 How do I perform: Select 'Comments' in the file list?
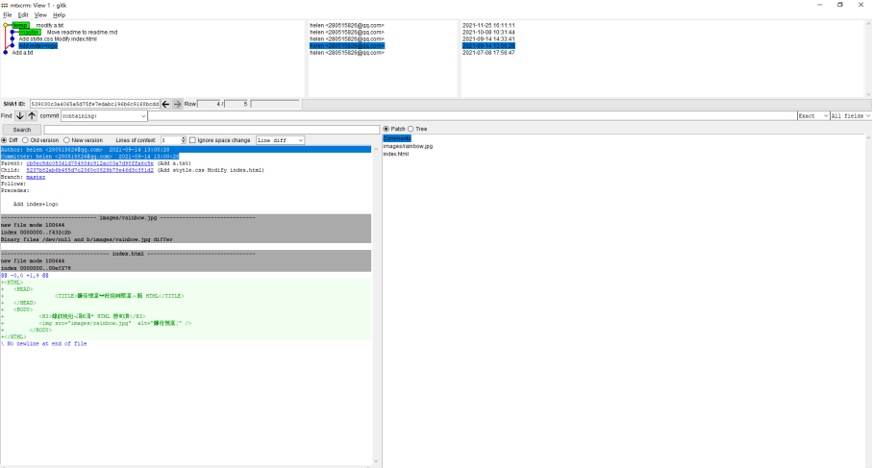[x=397, y=138]
